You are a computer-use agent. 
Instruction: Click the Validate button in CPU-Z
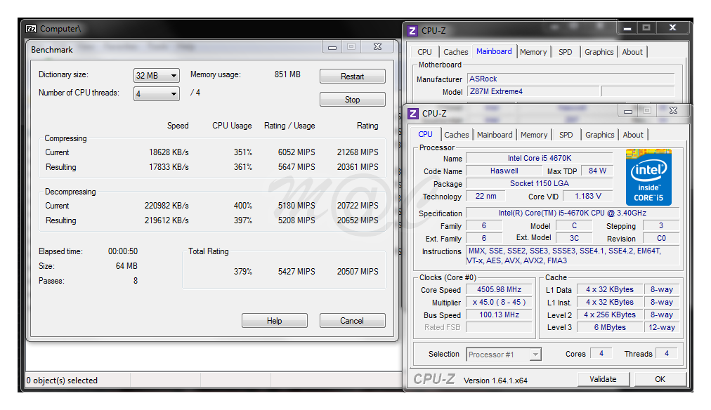[x=603, y=379]
